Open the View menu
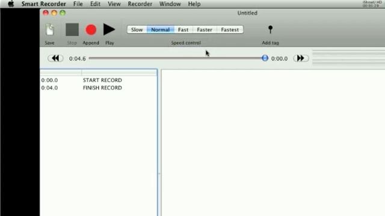385x216 pixels. (x=114, y=4)
